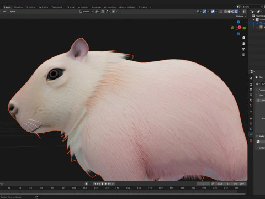The width and height of the screenshot is (265, 199).
Task: Open the Object menu in viewport header
Action: pos(12,12)
